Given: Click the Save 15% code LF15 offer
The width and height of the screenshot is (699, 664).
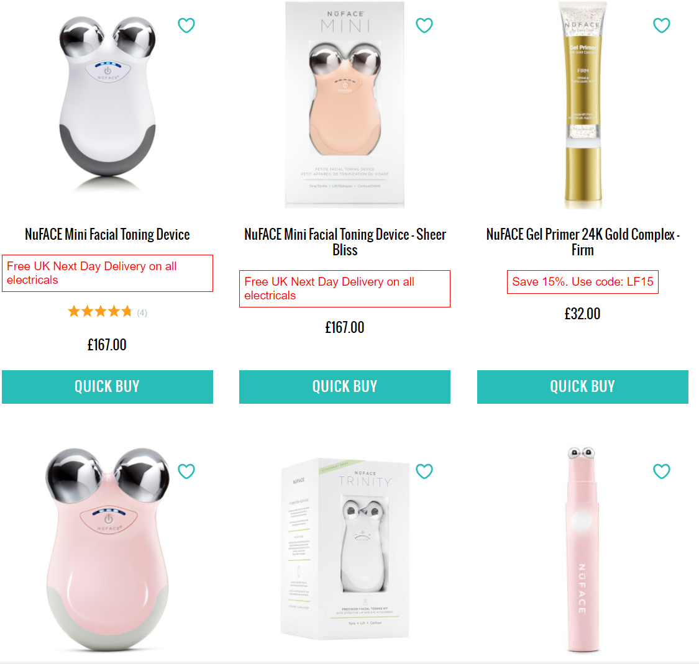Looking at the screenshot, I should [x=582, y=282].
